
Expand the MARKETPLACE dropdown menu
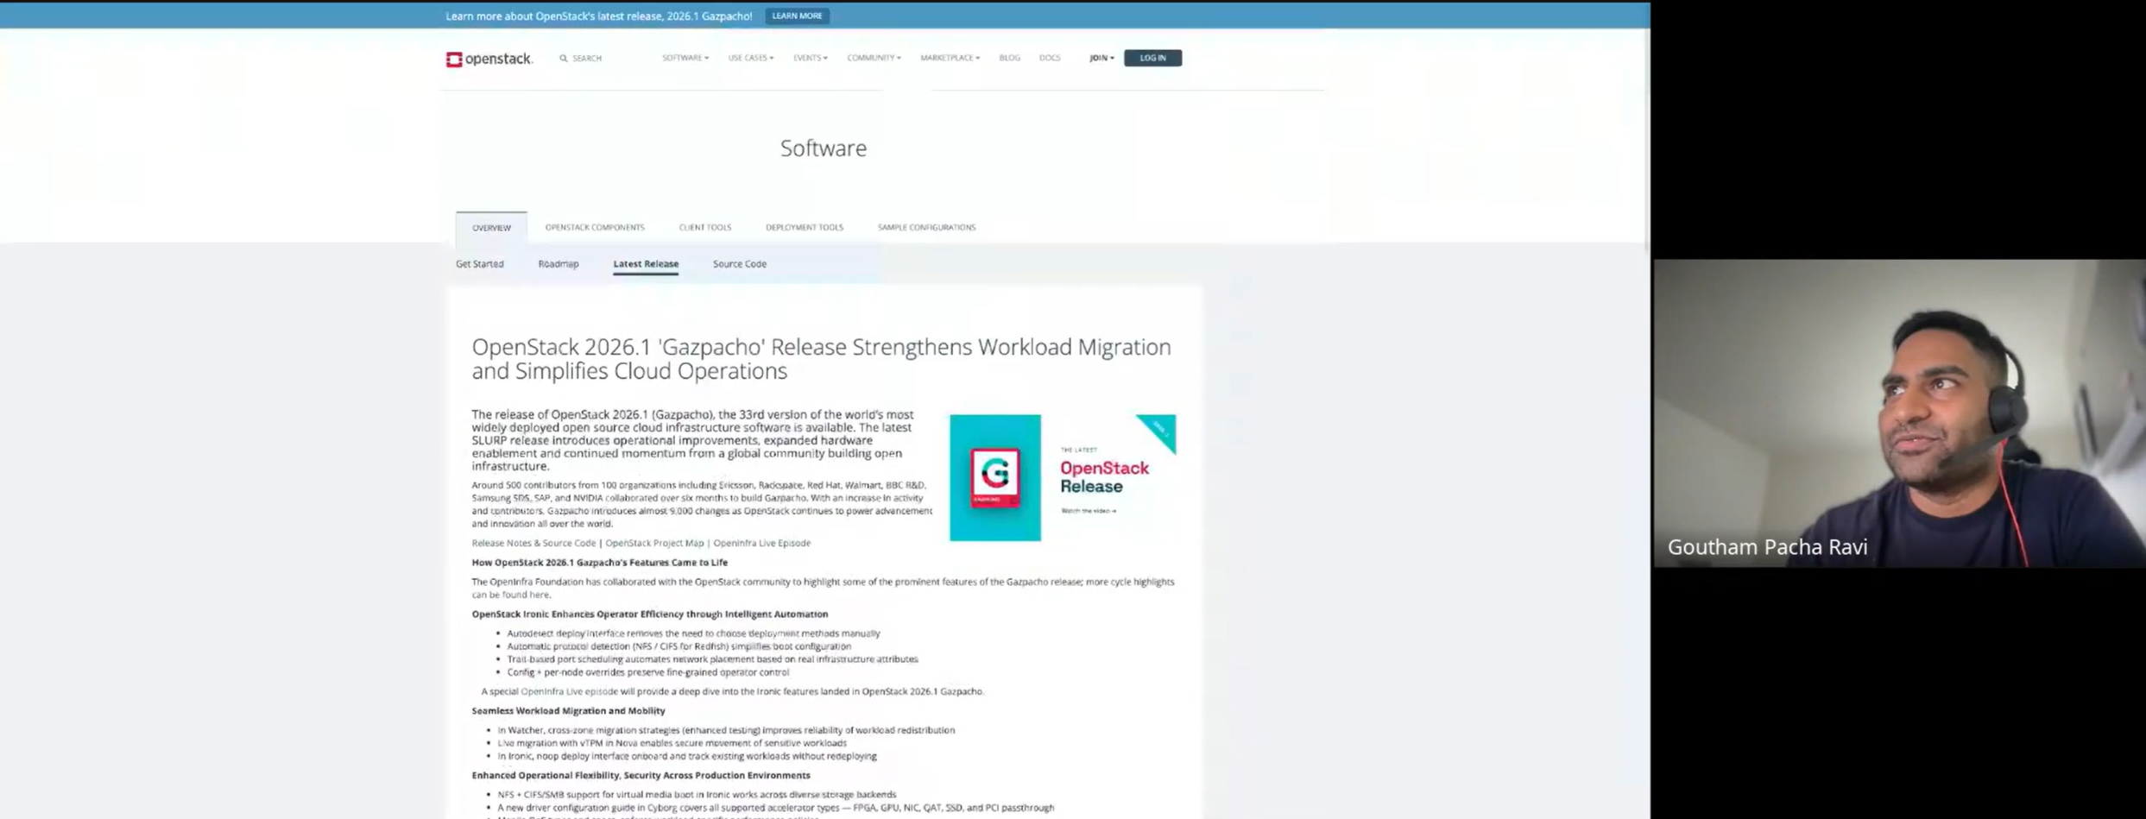tap(950, 58)
